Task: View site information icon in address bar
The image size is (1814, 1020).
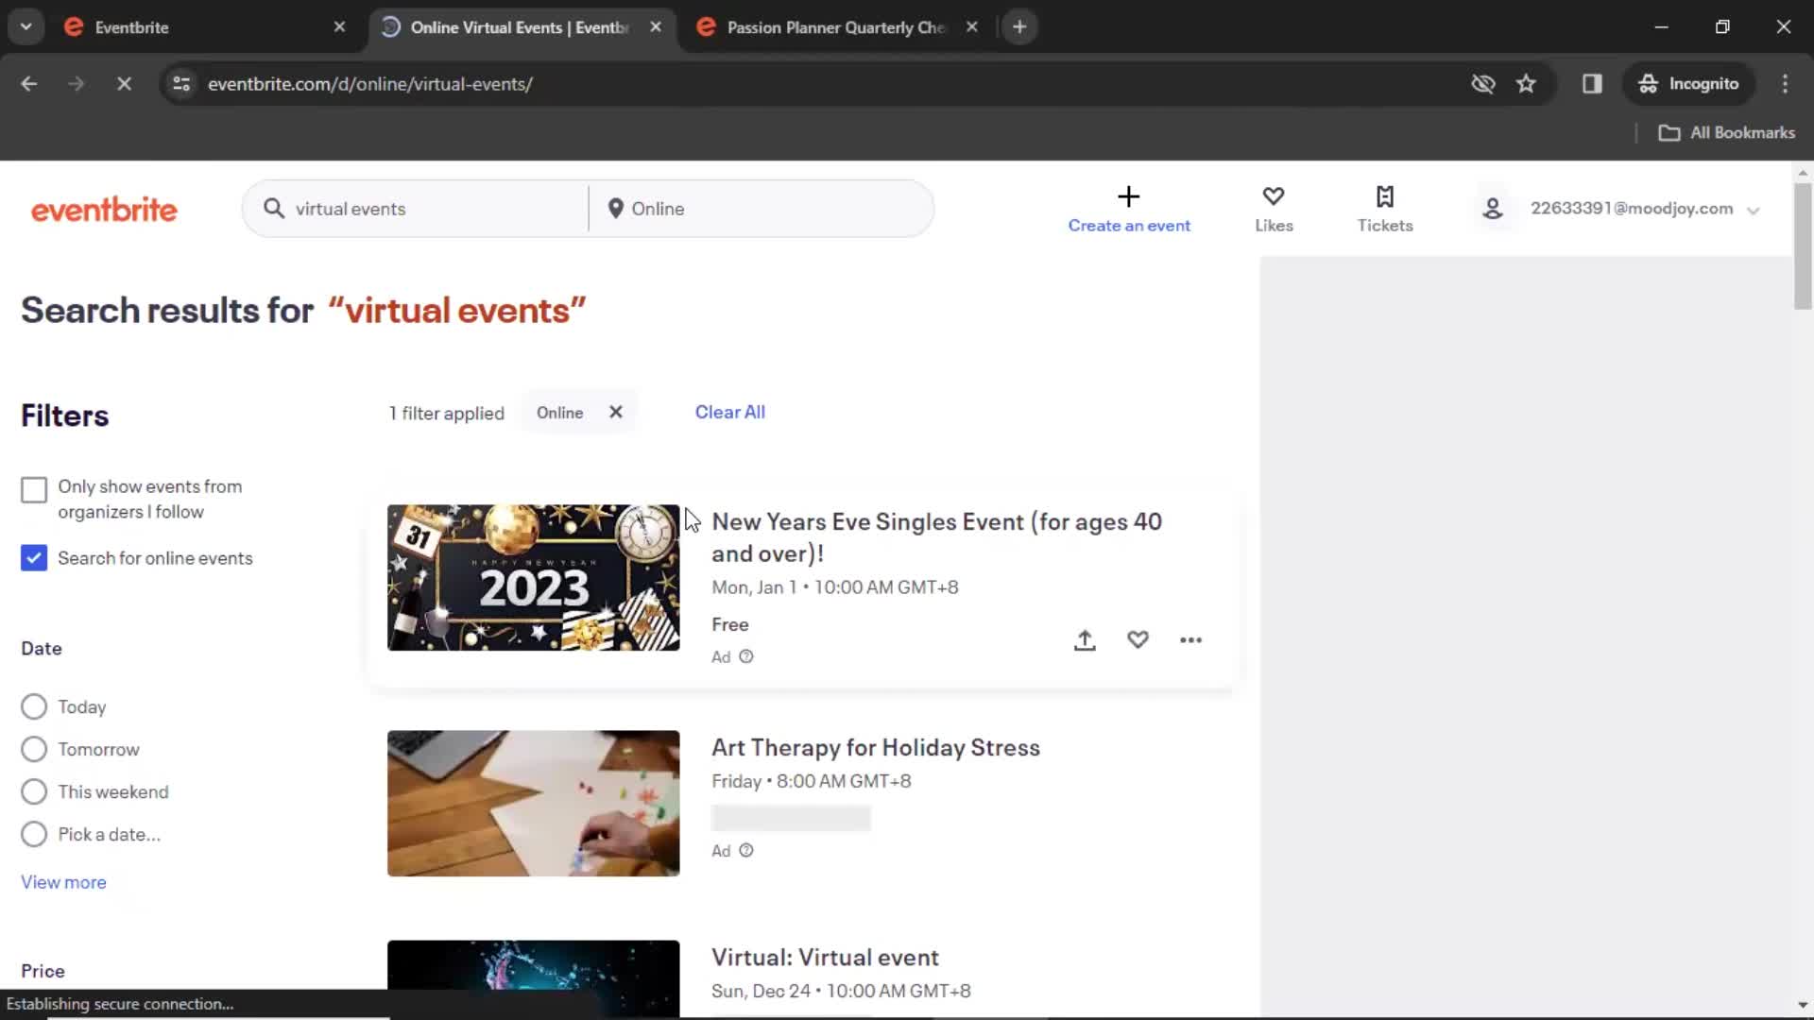Action: click(181, 84)
